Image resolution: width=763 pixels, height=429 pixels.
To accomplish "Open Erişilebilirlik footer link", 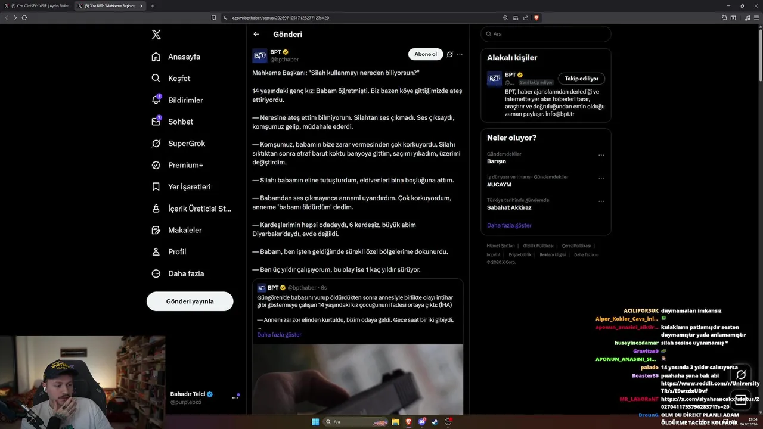I will (520, 254).
